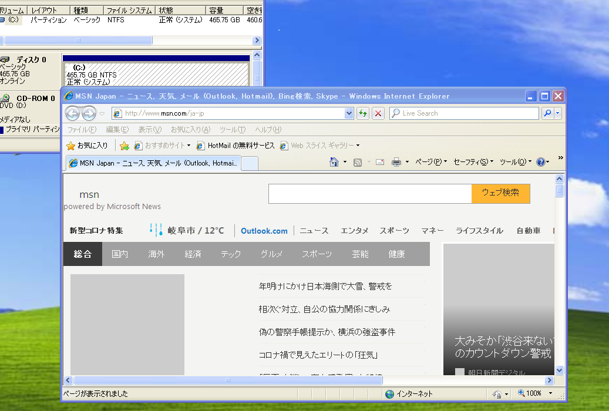Click the ウェブ検索 orange search button

pos(500,193)
